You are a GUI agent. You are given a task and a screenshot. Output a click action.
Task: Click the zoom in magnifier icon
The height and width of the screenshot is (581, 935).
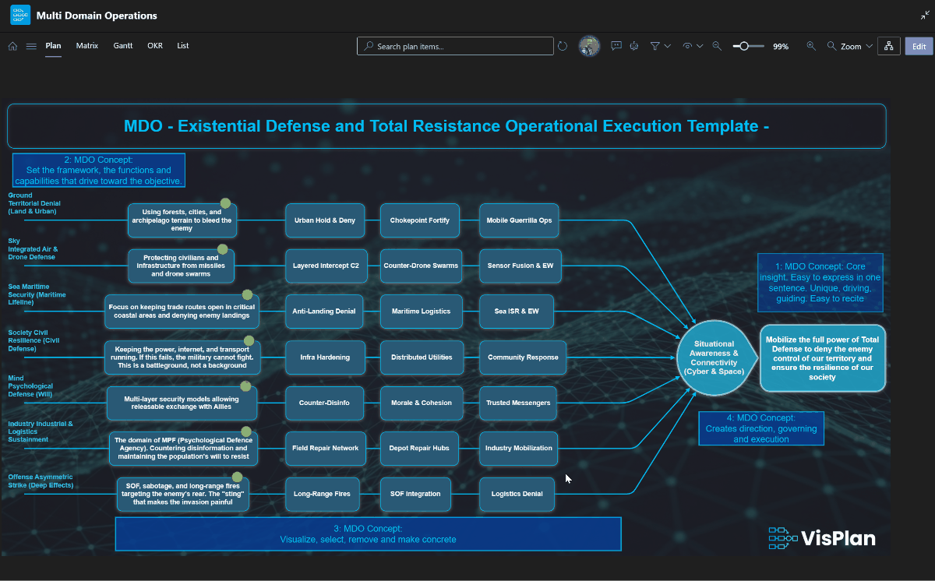[x=811, y=46]
